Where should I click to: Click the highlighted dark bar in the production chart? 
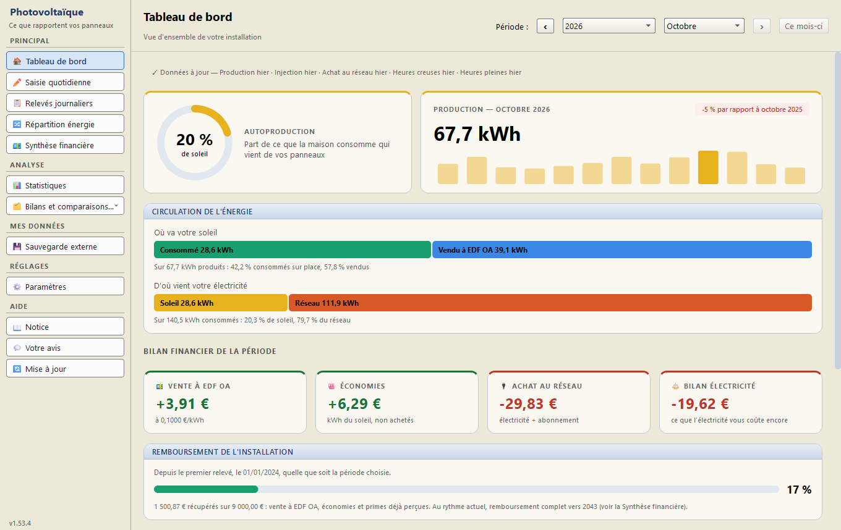tap(708, 167)
